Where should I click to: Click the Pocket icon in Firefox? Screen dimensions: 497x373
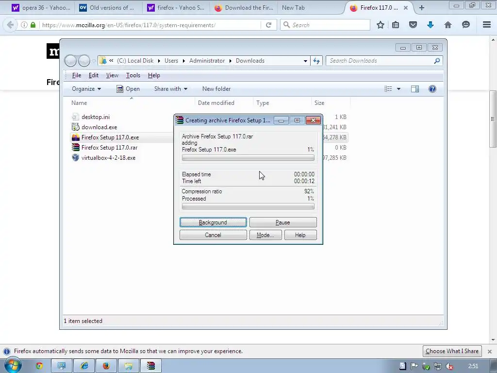coord(413,25)
